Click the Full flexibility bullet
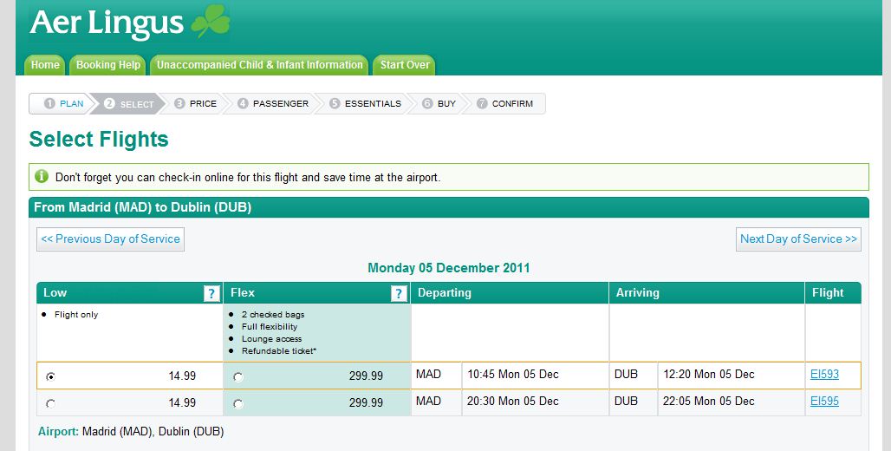Image resolution: width=891 pixels, height=451 pixels. (x=270, y=326)
